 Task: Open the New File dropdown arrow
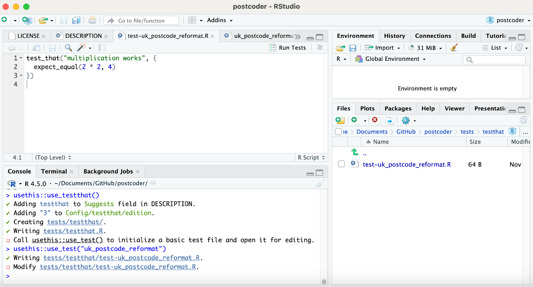[x=14, y=20]
